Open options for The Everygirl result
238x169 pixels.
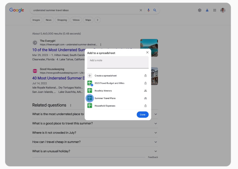coord(101,45)
